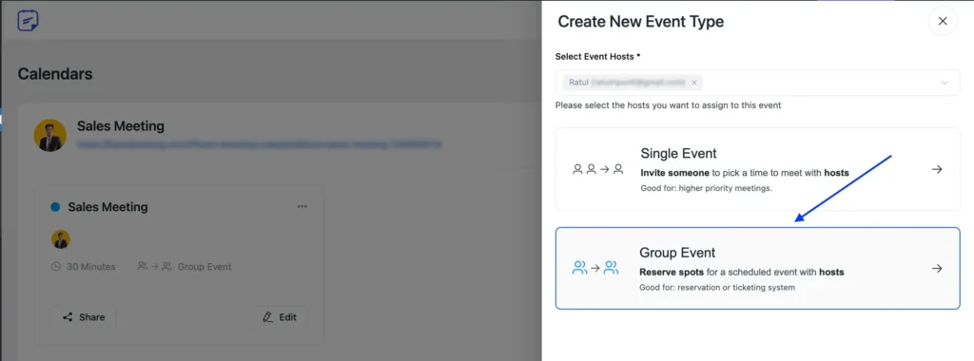Remove the Ratul host chip
Viewport: 974px width, 361px height.
[x=693, y=83]
